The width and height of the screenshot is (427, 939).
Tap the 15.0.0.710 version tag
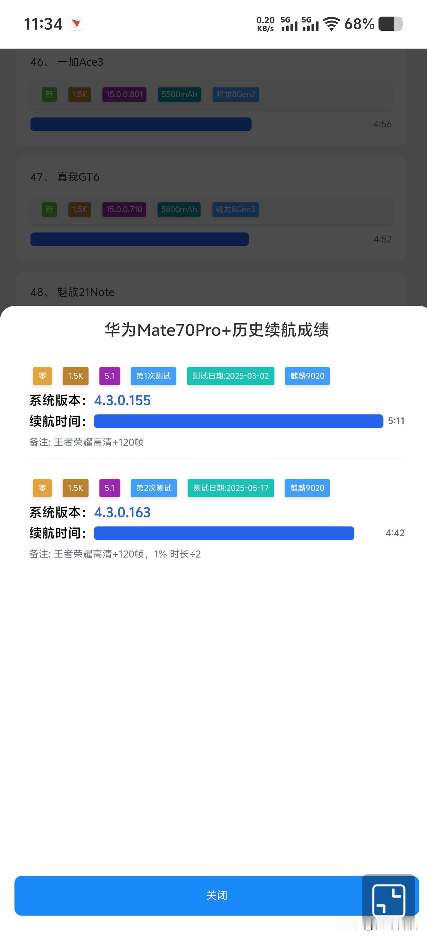coord(124,210)
